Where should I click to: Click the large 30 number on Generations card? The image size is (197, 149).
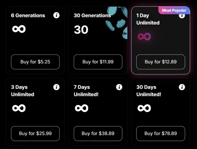pyautogui.click(x=81, y=30)
